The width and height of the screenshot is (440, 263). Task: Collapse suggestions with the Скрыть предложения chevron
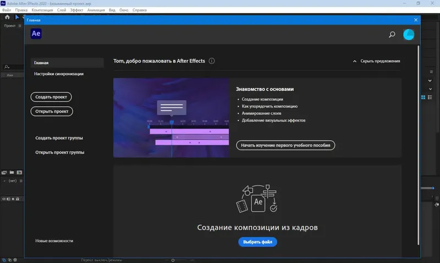pos(355,61)
